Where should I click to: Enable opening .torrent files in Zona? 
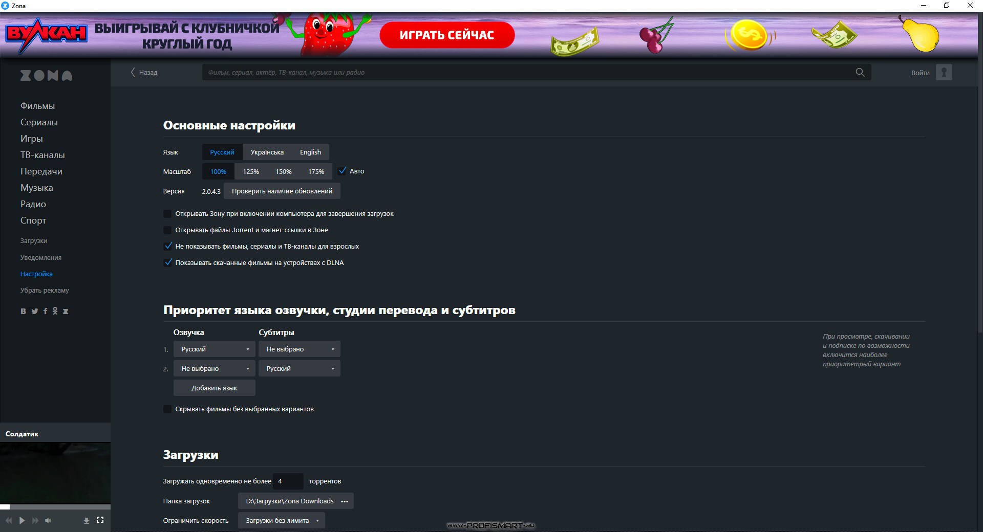coord(167,230)
